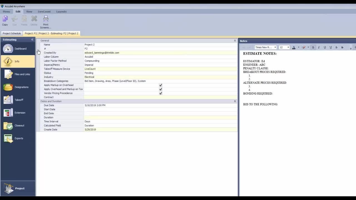Toggle italic formatting in Notes
This screenshot has width=356, height=200.
click(x=319, y=47)
